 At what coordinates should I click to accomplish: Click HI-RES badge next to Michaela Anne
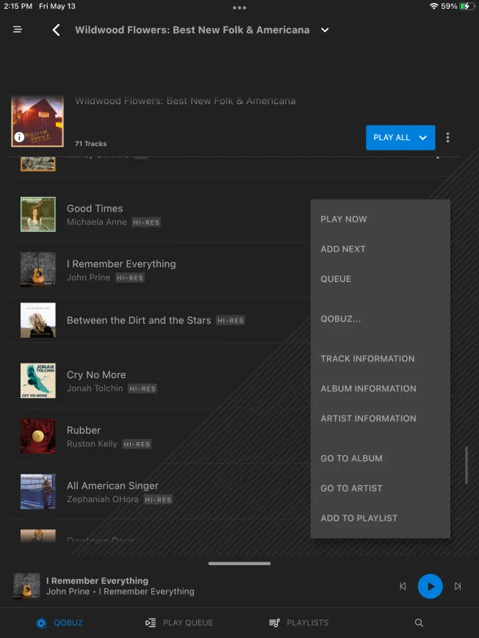[146, 222]
